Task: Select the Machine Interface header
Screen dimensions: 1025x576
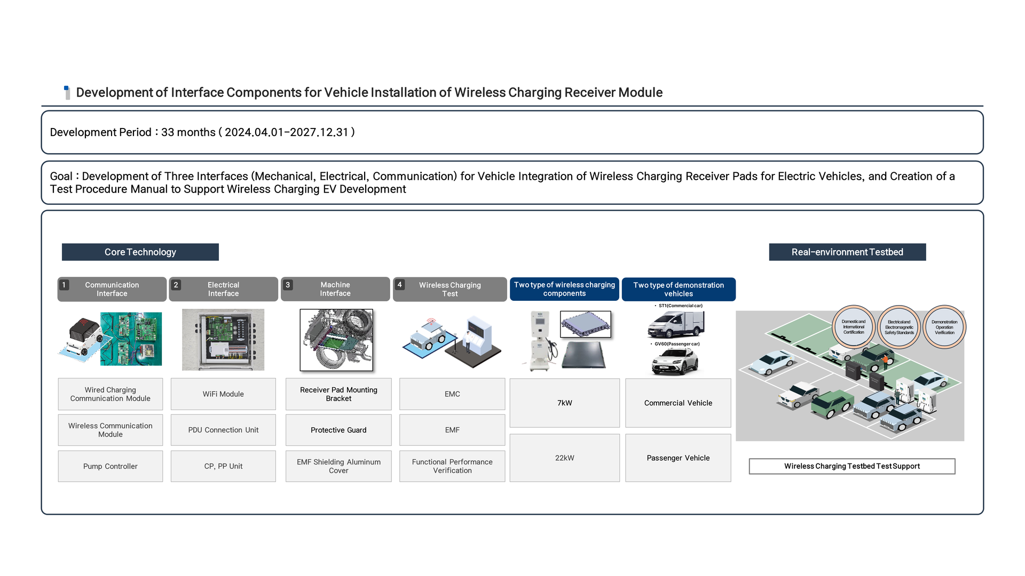Action: click(x=335, y=289)
